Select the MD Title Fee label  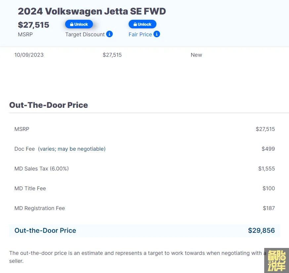[x=30, y=188]
